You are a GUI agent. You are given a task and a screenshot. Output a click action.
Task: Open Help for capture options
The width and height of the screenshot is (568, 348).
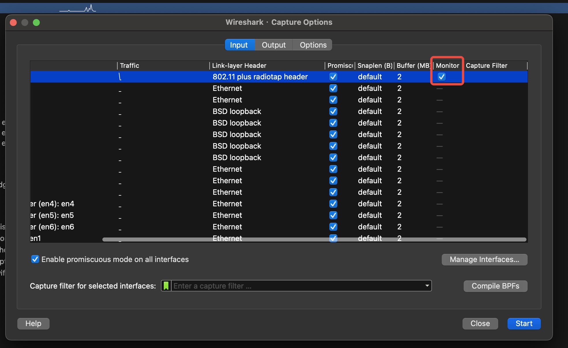click(x=33, y=323)
